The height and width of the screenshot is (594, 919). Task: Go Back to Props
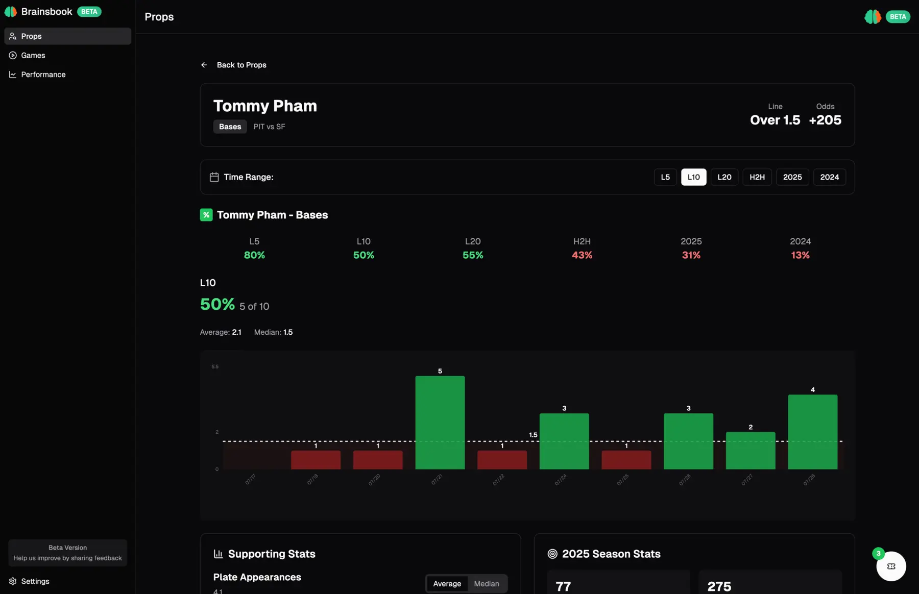(233, 65)
